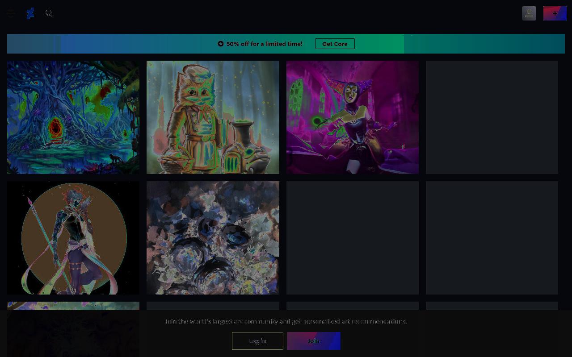572x357 pixels.
Task: Open the masked jester woman artwork
Action: coord(353,117)
